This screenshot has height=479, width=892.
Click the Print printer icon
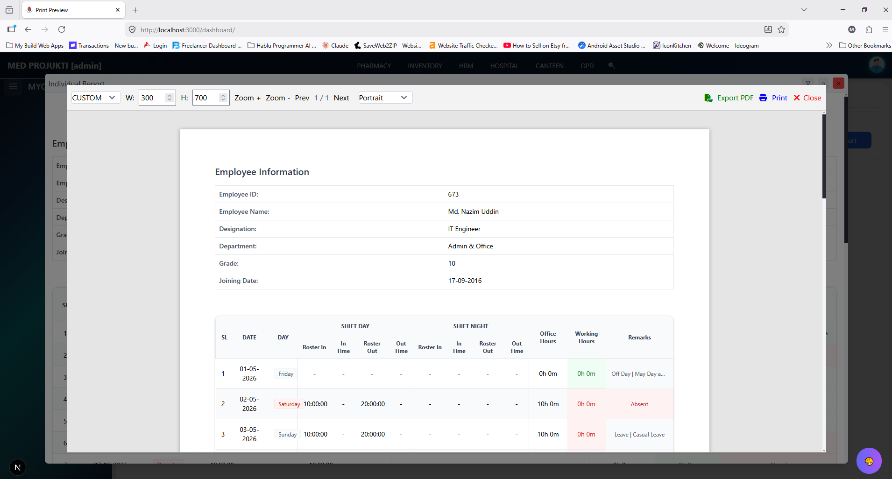[x=763, y=98]
